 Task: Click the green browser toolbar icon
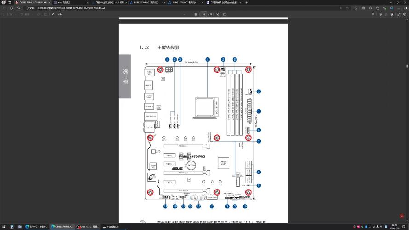click(x=385, y=8)
